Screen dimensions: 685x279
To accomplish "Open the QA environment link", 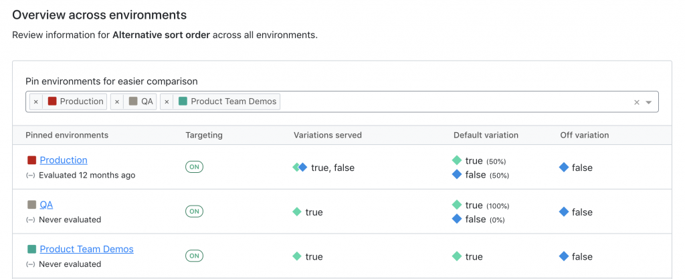I will pos(46,205).
